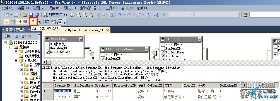Expand the 同义词 folder node
The image size is (280, 101).
21,83
